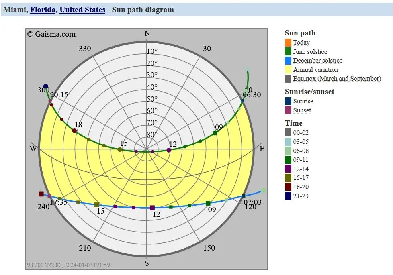The height and width of the screenshot is (275, 393).
Task: Click the E compass label
Action: pyautogui.click(x=262, y=149)
